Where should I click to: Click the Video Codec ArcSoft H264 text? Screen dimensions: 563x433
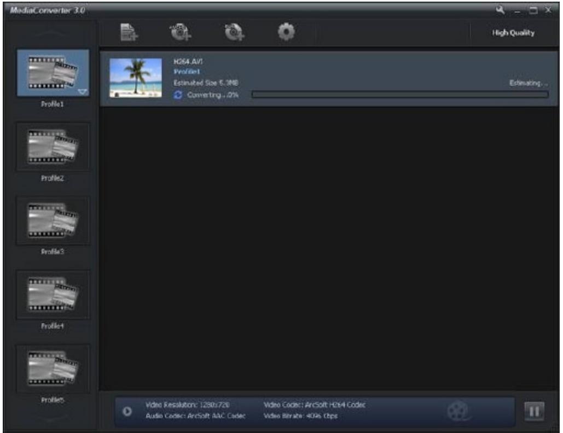point(315,405)
